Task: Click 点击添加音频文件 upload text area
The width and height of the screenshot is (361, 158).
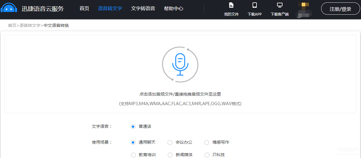Action: tap(180, 94)
